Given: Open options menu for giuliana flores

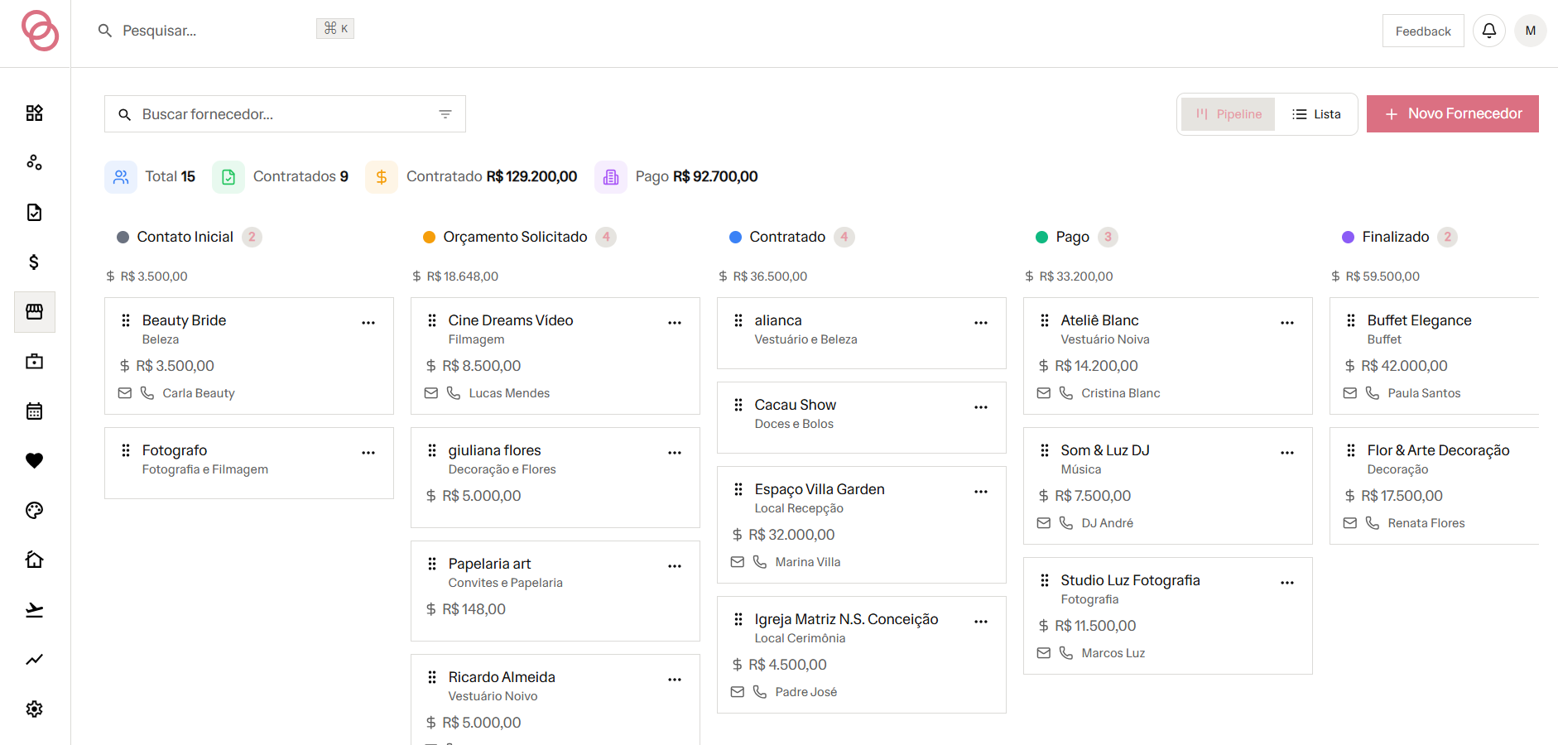Looking at the screenshot, I should click(675, 453).
